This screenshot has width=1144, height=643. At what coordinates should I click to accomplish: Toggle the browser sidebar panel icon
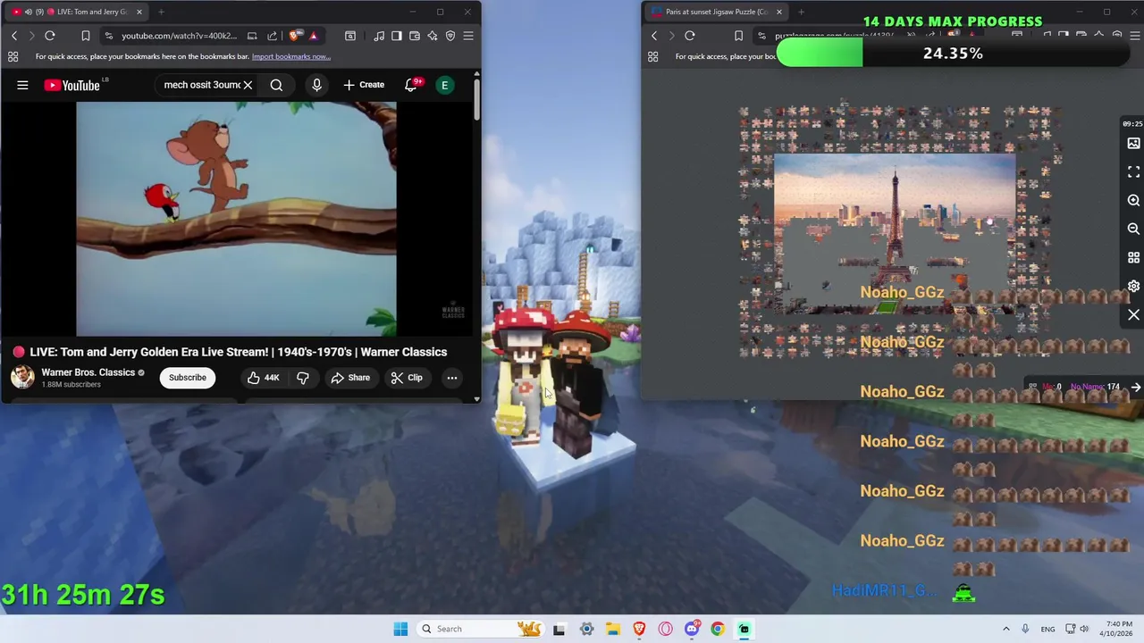(x=397, y=36)
